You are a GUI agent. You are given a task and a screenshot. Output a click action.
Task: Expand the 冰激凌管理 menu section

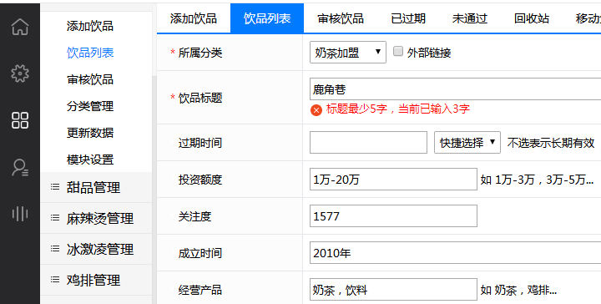point(96,249)
